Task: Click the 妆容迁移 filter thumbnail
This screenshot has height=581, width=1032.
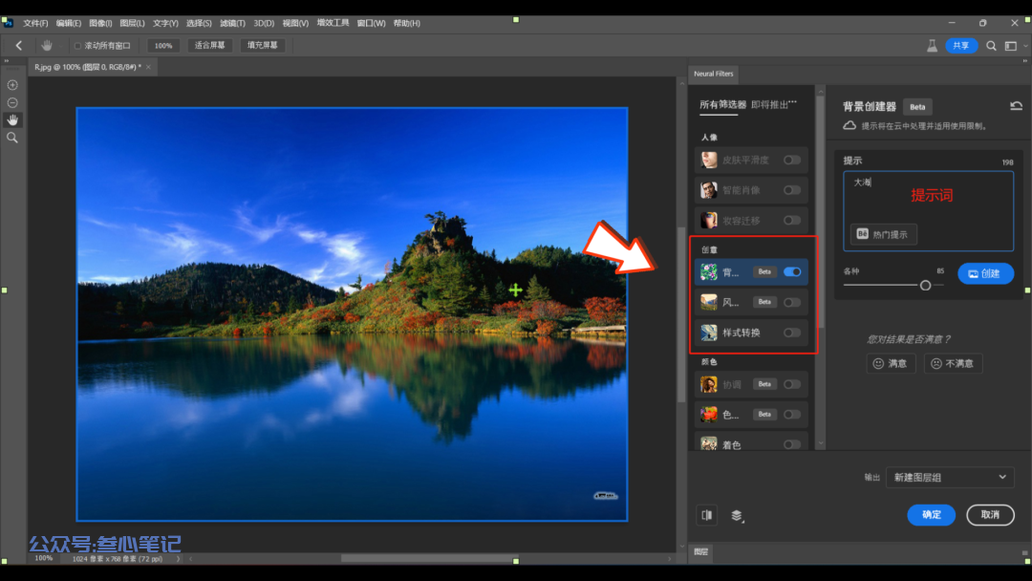Action: [x=709, y=221]
